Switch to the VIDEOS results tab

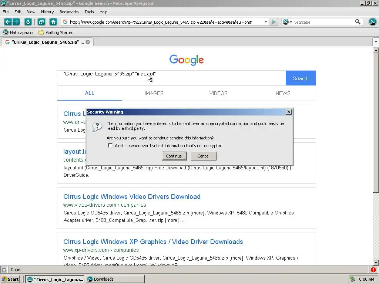tap(218, 93)
